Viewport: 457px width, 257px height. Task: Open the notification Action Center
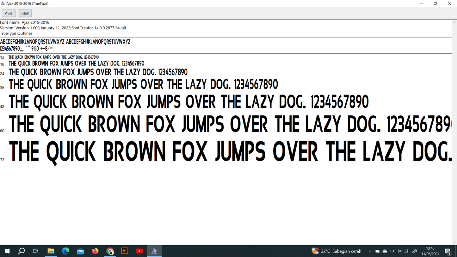click(x=448, y=251)
